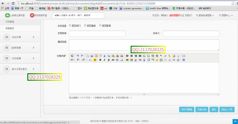
Task: Insert an emoticon smiley
Action: 157,60
